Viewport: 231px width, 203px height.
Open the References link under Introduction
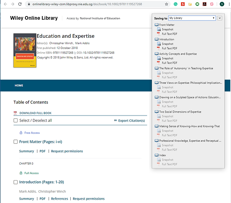[x=59, y=199]
